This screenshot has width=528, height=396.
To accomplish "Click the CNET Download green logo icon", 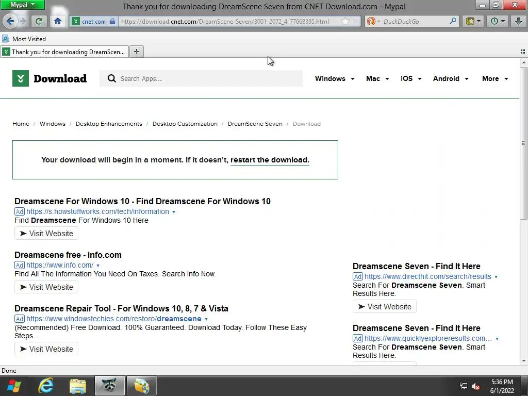I will (x=21, y=78).
